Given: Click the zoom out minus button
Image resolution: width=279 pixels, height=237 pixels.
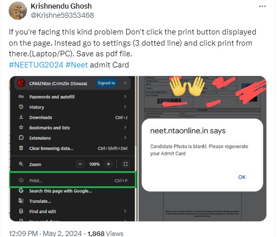Looking at the screenshot, I should [80, 164].
